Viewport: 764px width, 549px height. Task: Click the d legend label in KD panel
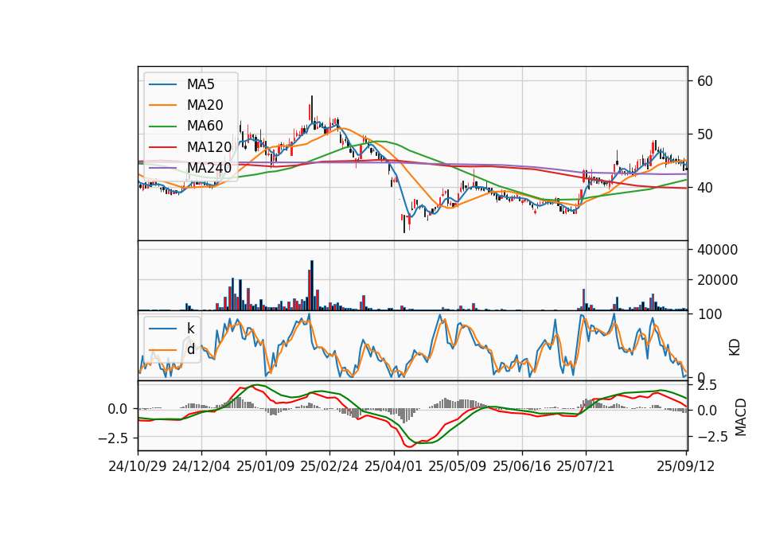[x=190, y=348]
